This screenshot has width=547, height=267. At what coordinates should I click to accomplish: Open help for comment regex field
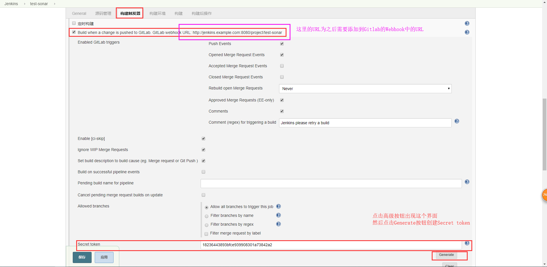coord(457,121)
